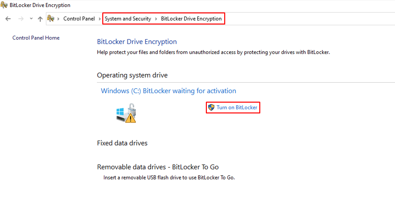Click the Fixed data drives heading
This screenshot has width=395, height=203.
(x=122, y=143)
